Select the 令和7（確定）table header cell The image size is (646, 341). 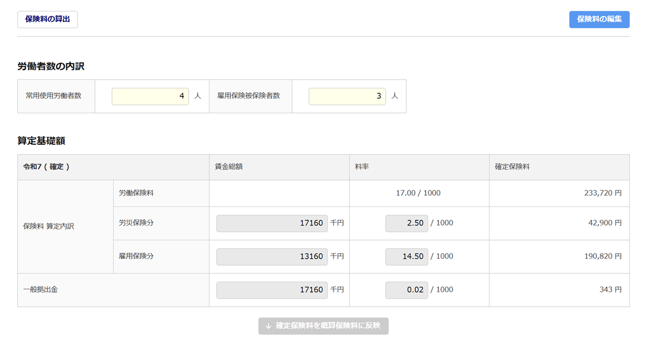(46, 167)
